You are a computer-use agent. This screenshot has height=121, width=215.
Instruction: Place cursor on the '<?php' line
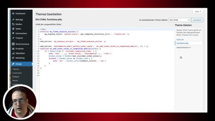point(43,29)
